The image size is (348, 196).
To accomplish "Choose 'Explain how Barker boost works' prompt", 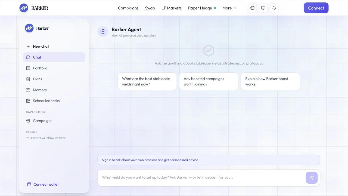I will click(270, 81).
